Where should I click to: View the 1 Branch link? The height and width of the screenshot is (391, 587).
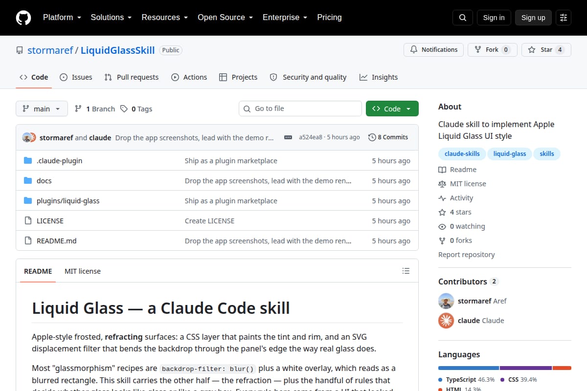[95, 109]
